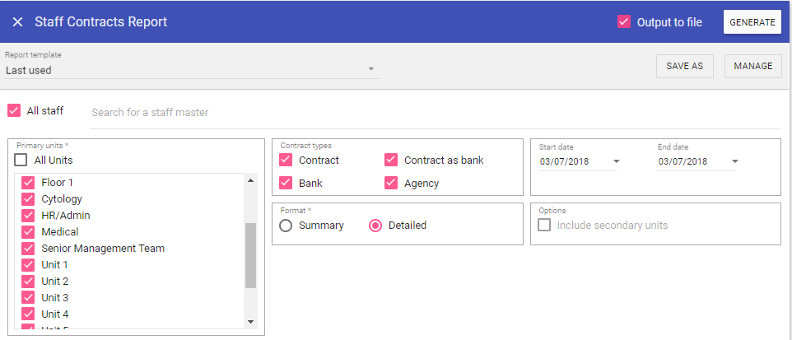792x340 pixels.
Task: Select the Summary format option
Action: 287,226
